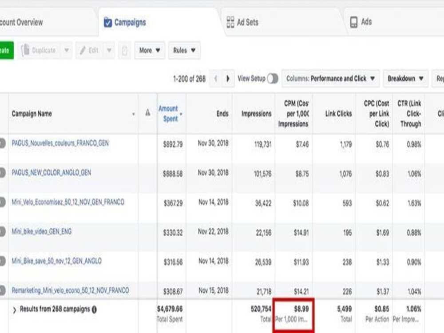Click the 5,499 total link clicks
This screenshot has height=333, width=444.
click(345, 309)
